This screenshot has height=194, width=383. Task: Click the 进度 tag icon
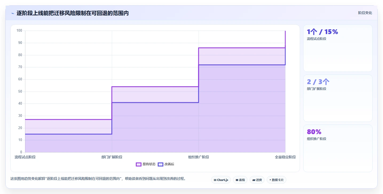coord(254,180)
